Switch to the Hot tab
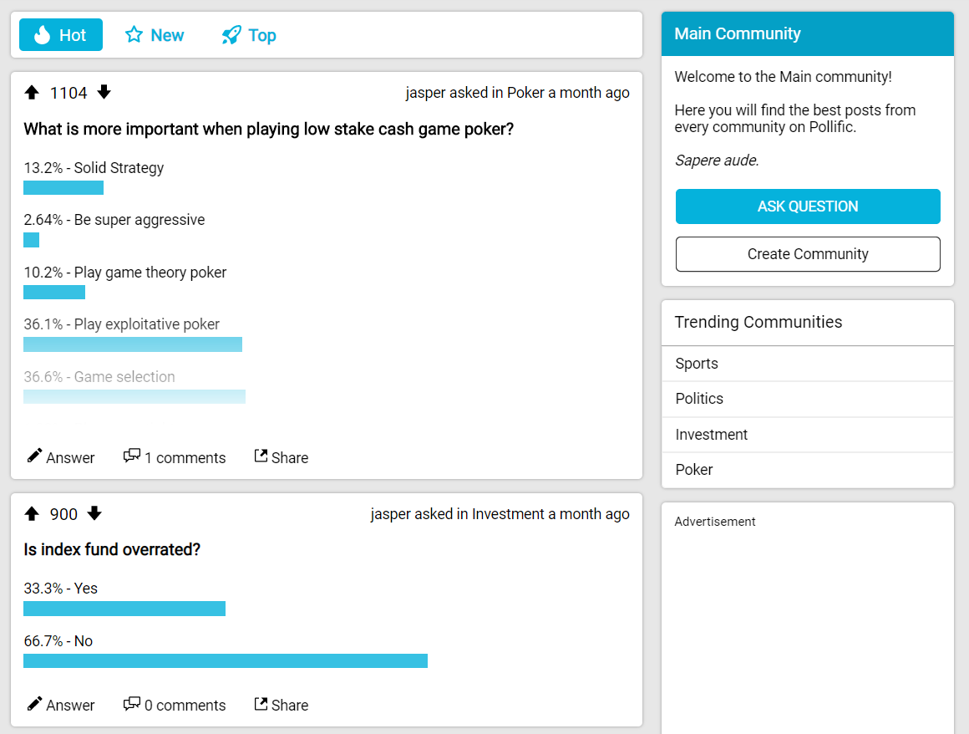969x734 pixels. click(x=61, y=35)
